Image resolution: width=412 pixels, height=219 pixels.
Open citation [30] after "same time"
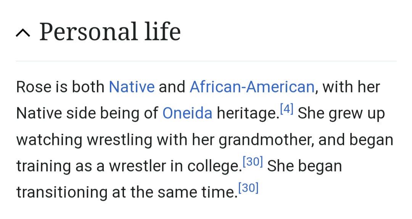click(x=248, y=188)
